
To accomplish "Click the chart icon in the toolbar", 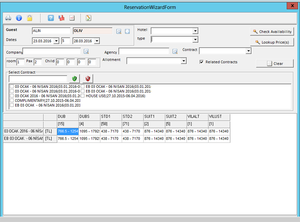I will 72,18.
